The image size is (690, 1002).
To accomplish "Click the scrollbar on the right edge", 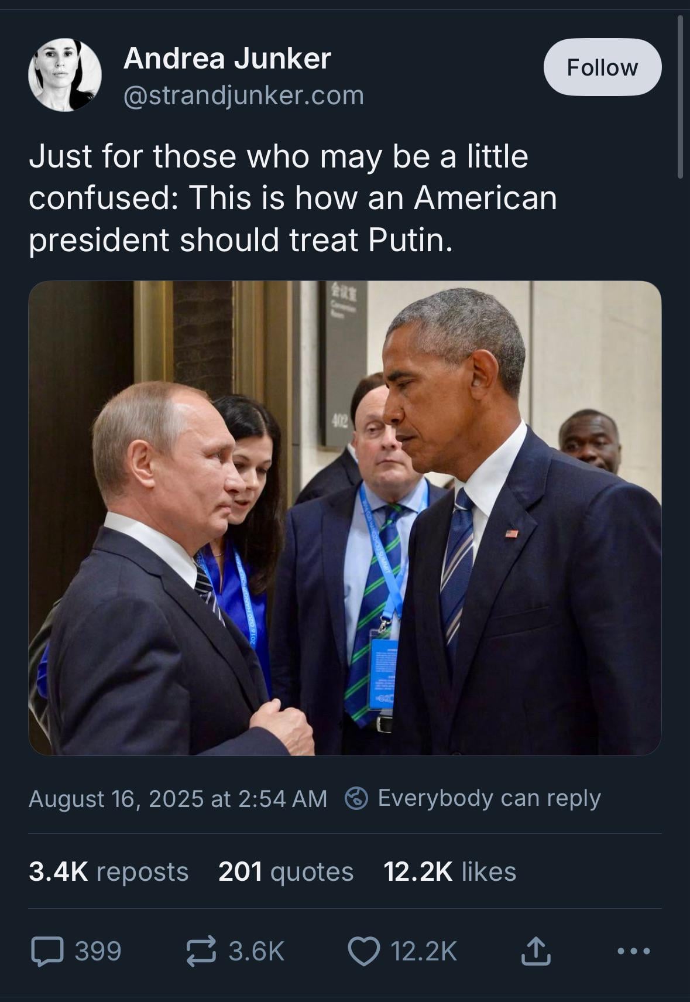I will (680, 97).
